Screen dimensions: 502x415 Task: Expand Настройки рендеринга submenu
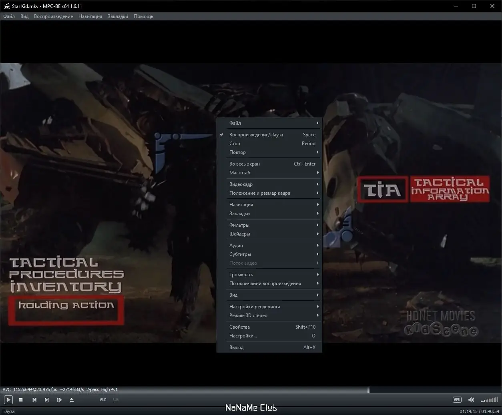269,307
